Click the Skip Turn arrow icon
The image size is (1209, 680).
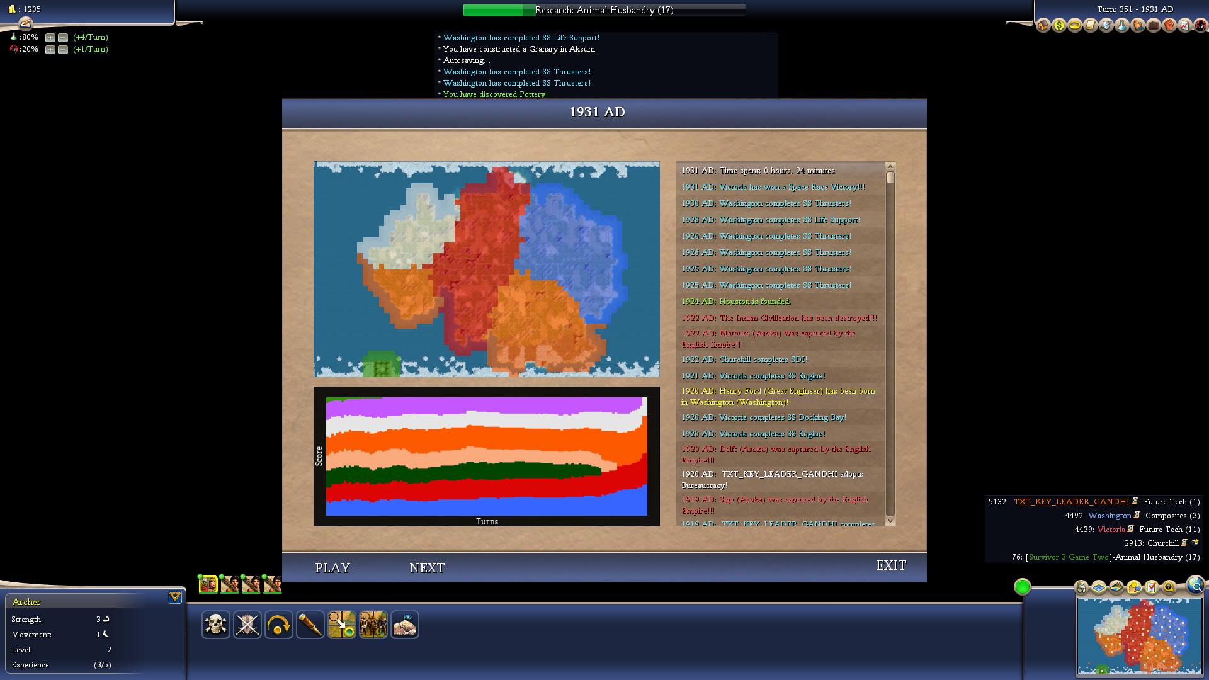(278, 625)
